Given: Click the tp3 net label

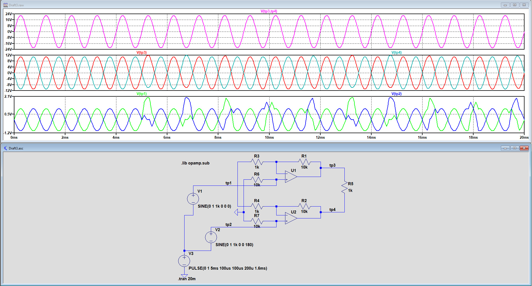Looking at the screenshot, I should click(x=332, y=165).
